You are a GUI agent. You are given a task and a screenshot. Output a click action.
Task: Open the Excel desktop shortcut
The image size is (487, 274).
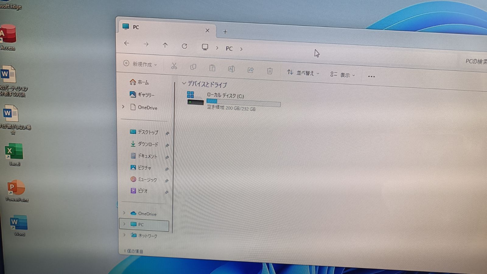point(14,155)
